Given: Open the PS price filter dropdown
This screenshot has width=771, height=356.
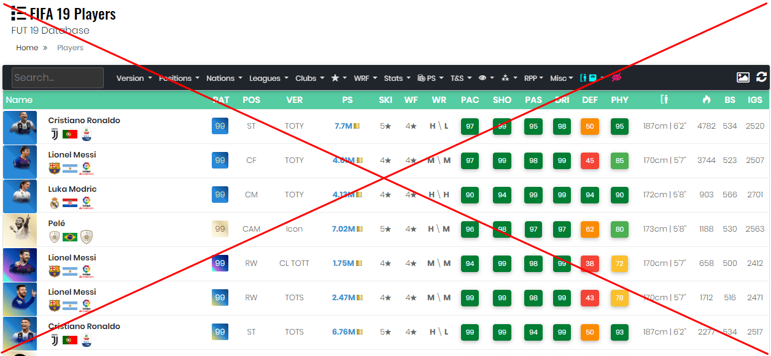Looking at the screenshot, I should tap(430, 78).
